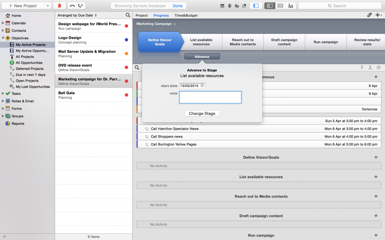Click the pin icon above activity list

point(362,68)
